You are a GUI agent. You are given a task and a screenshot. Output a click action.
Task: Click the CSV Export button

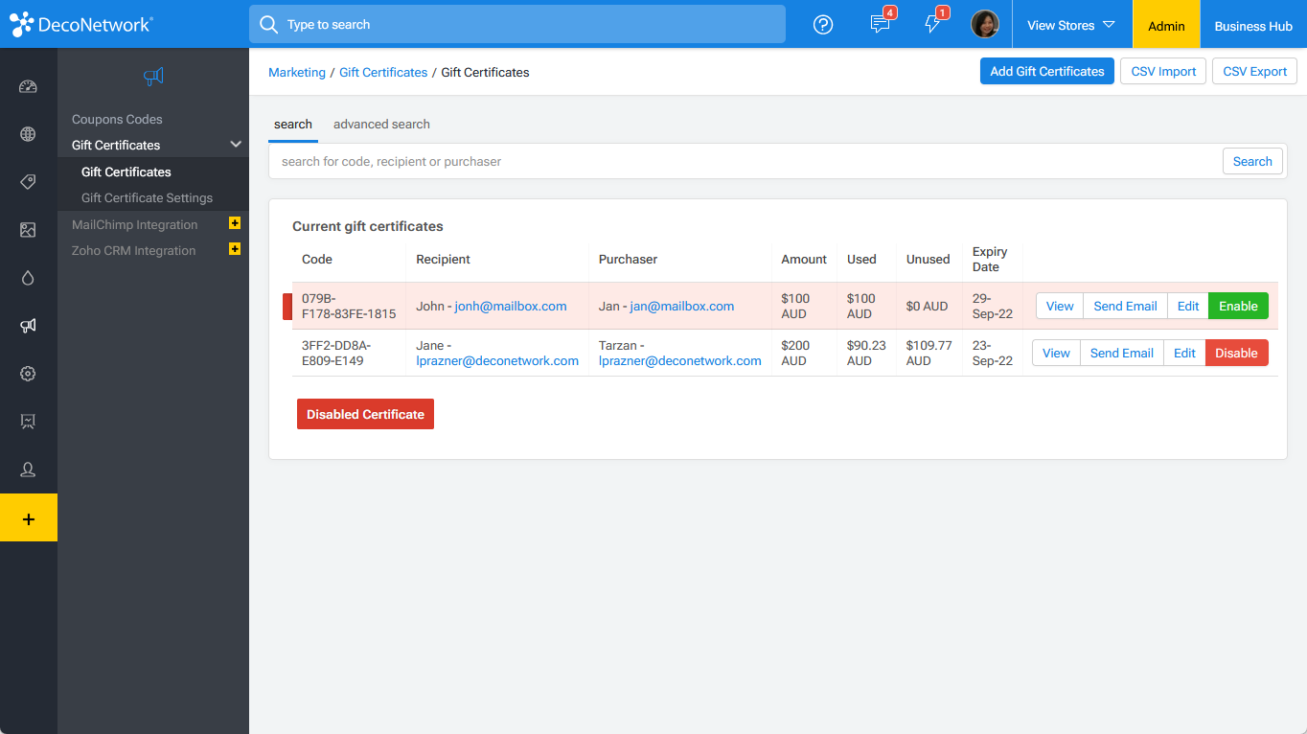tap(1255, 71)
